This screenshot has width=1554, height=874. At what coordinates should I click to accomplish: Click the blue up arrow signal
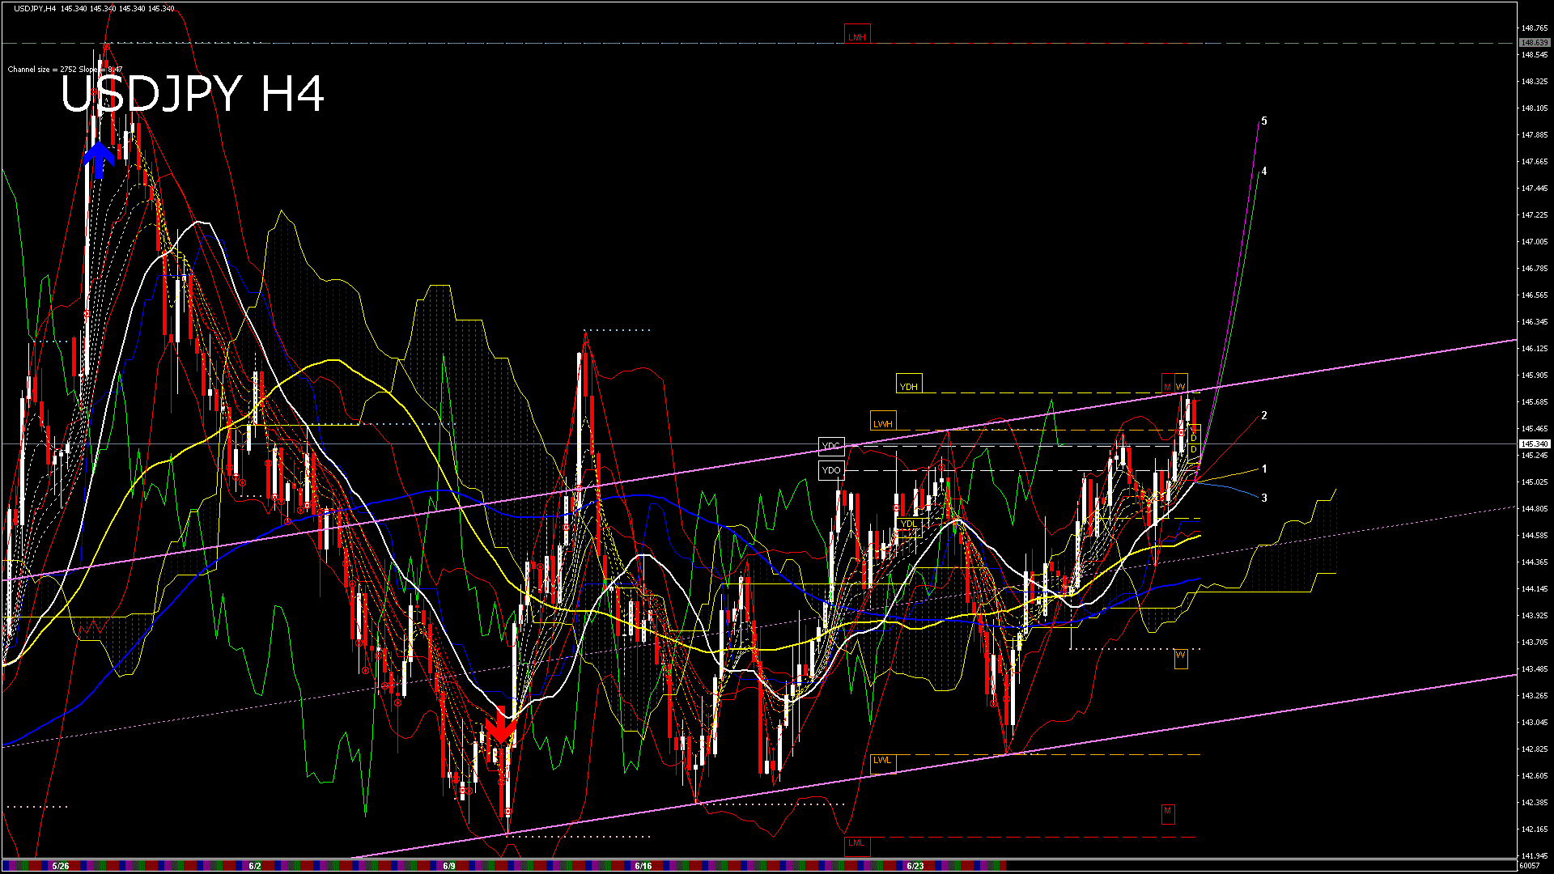coord(99,159)
